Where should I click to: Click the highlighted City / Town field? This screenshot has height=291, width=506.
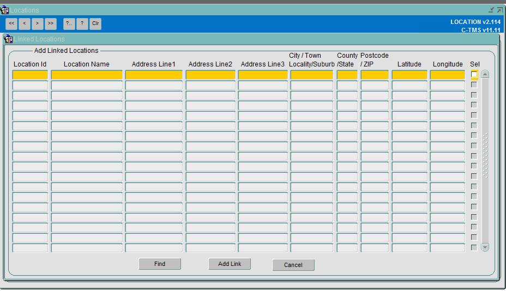312,75
